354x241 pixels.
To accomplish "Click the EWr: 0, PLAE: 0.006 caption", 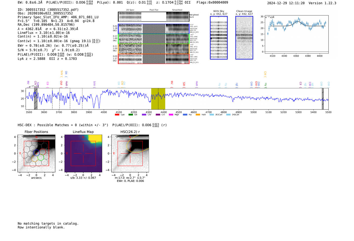I will pyautogui.click(x=130, y=181).
